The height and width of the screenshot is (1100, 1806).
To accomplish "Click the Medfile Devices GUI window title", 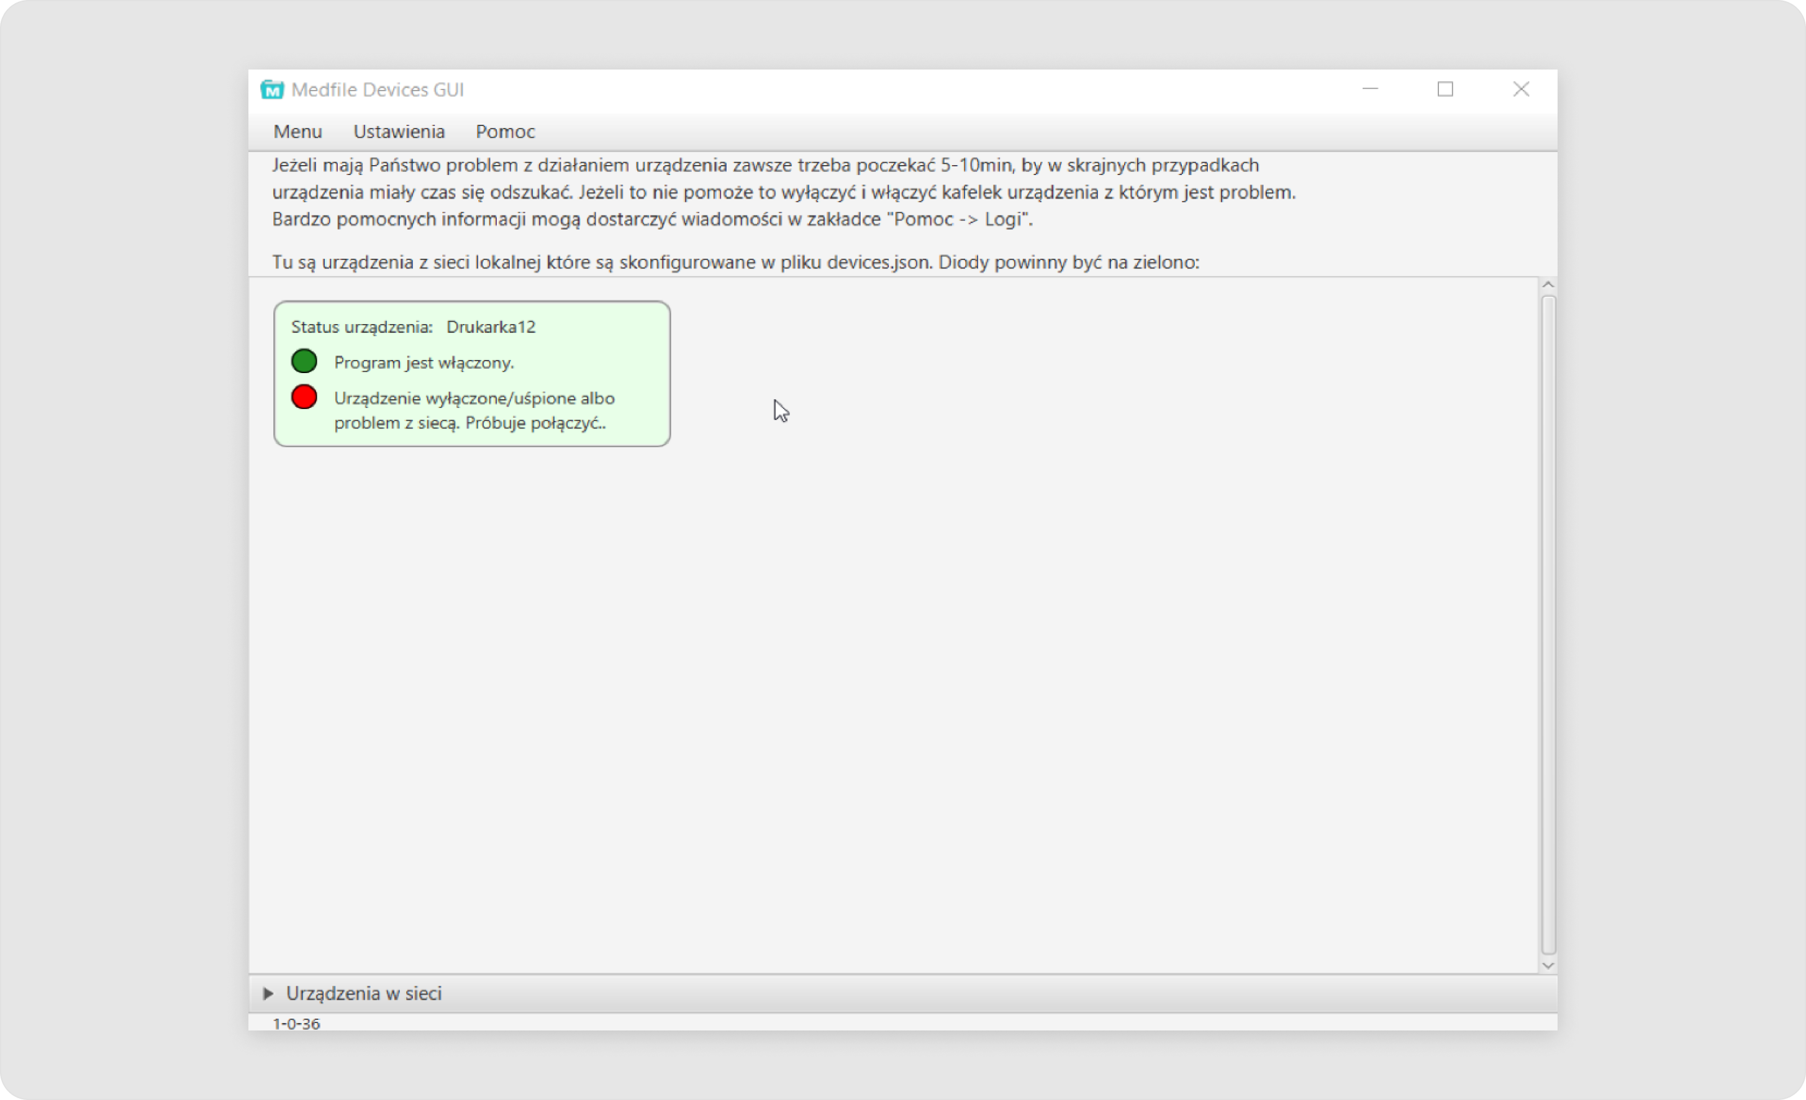I will click(378, 89).
